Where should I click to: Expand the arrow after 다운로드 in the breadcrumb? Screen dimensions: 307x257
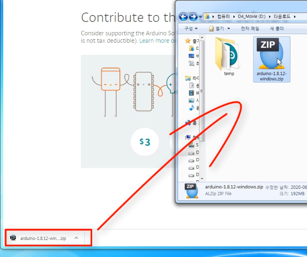tap(295, 17)
